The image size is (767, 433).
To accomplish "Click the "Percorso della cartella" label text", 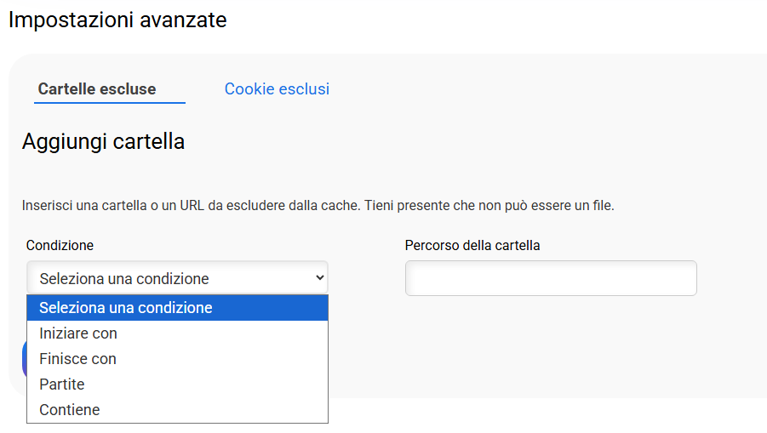I will [x=472, y=246].
